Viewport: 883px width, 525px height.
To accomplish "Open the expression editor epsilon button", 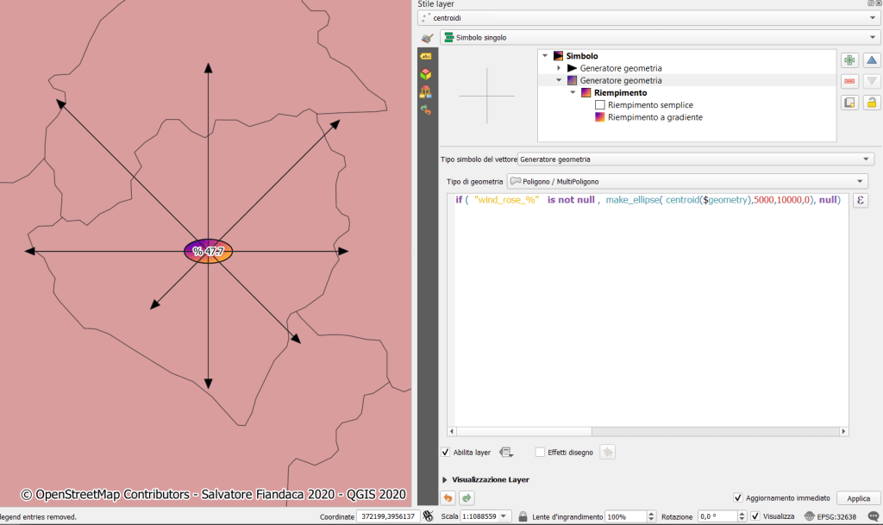I will coord(860,200).
